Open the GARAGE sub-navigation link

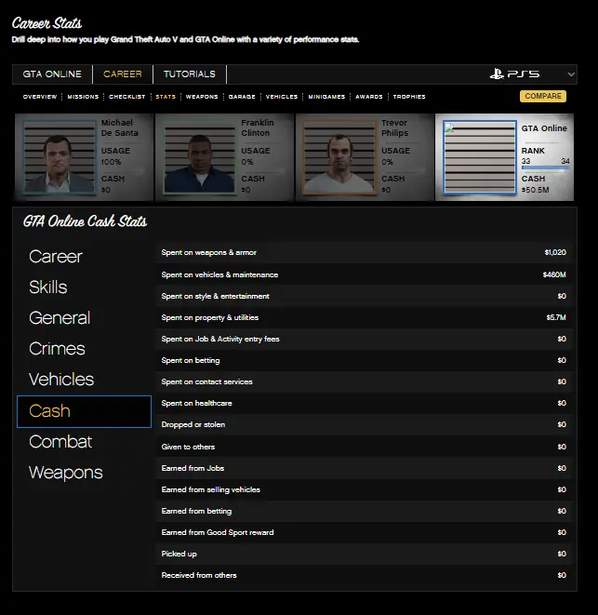click(x=242, y=97)
